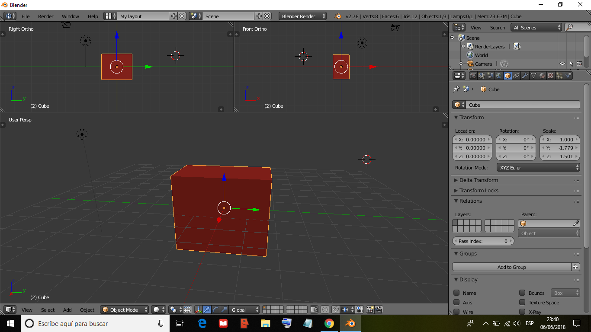Select the Texture properties tab

(551, 75)
